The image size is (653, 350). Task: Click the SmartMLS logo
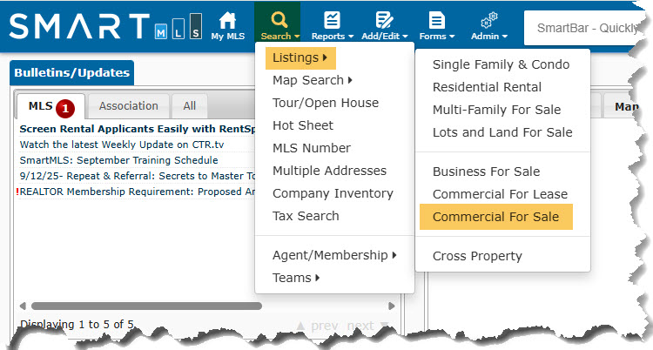pyautogui.click(x=105, y=26)
